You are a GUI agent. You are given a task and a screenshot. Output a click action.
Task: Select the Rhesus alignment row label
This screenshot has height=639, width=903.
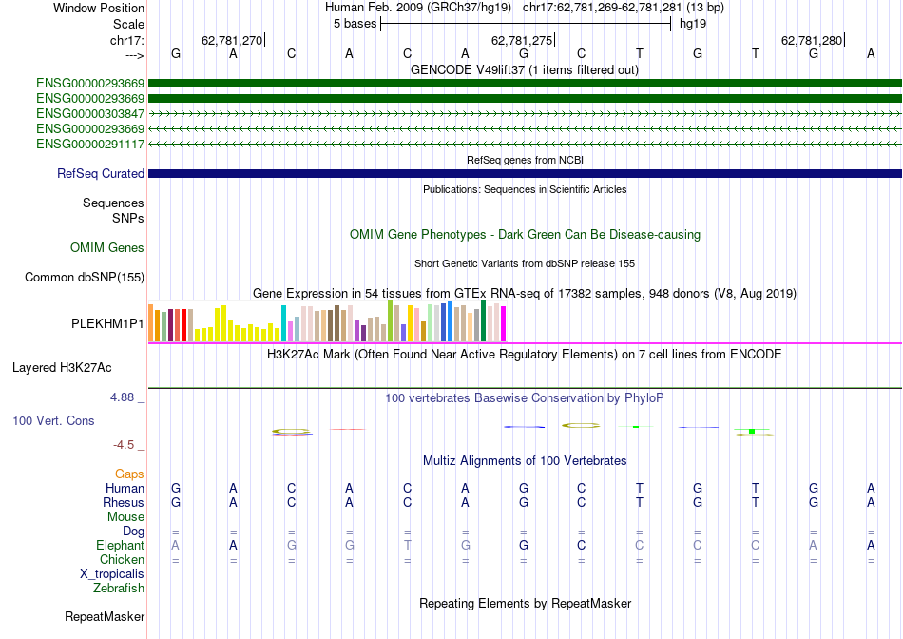[x=124, y=502]
